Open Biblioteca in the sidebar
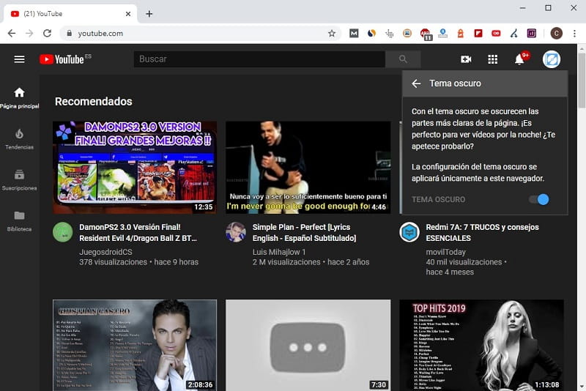 pos(19,220)
